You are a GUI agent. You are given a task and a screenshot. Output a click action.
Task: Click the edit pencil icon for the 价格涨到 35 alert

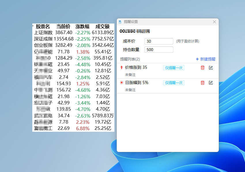[x=211, y=68]
